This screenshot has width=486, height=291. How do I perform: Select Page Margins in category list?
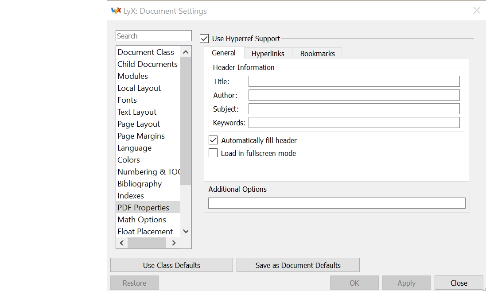[x=148, y=136]
